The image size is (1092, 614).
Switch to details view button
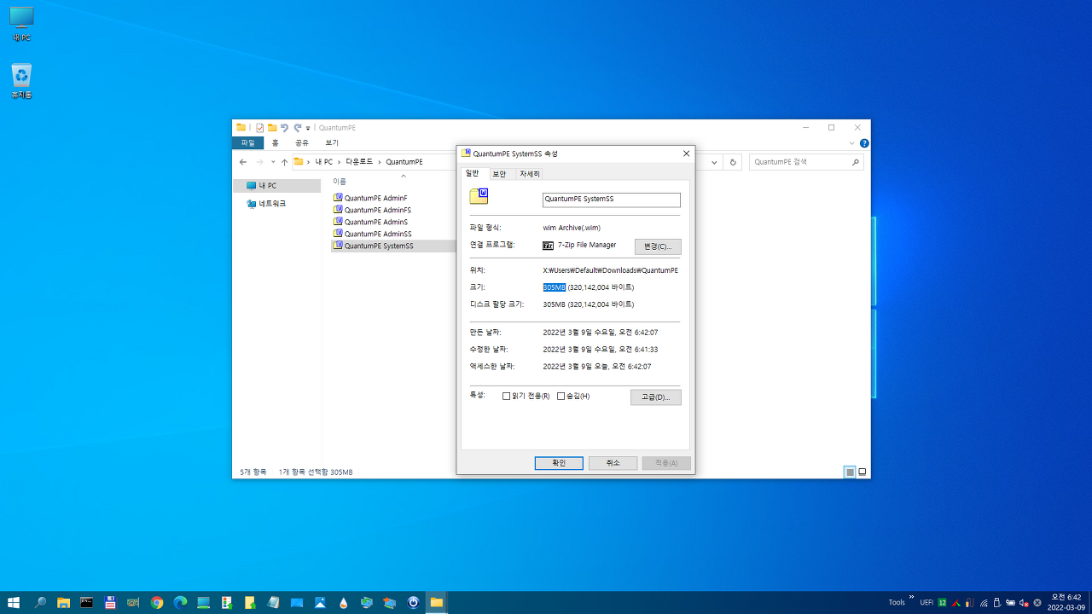click(850, 472)
